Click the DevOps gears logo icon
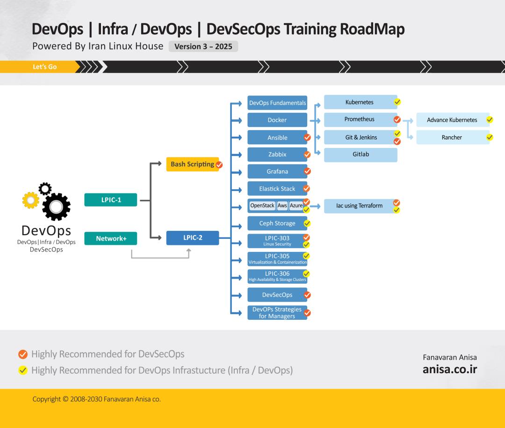The width and height of the screenshot is (505, 428). pyautogui.click(x=47, y=202)
